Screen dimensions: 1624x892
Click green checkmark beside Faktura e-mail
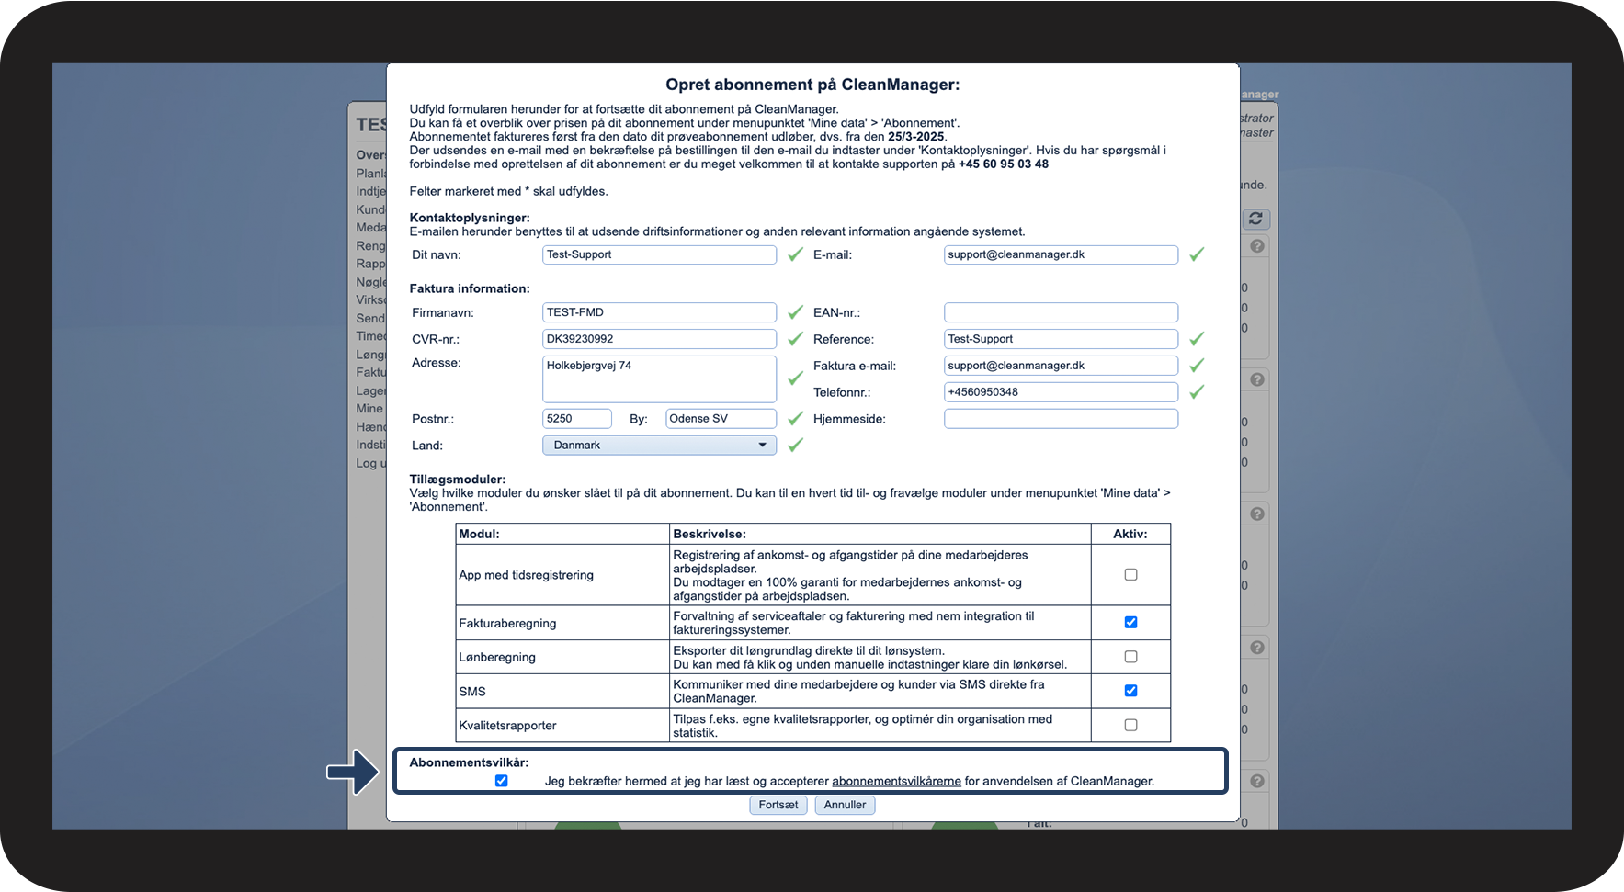pos(1197,366)
